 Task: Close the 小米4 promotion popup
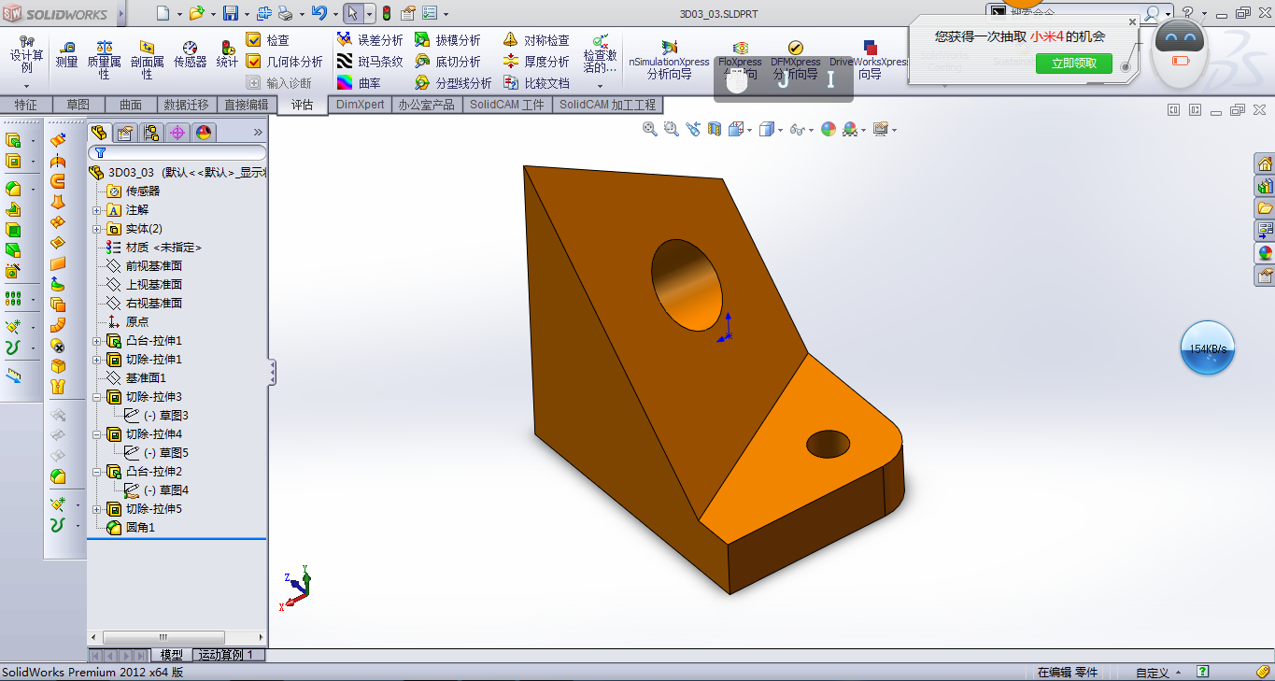[x=1133, y=21]
